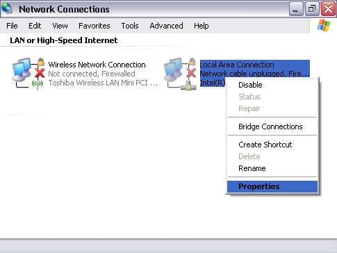
Task: Open the View menu
Action: 60,26
